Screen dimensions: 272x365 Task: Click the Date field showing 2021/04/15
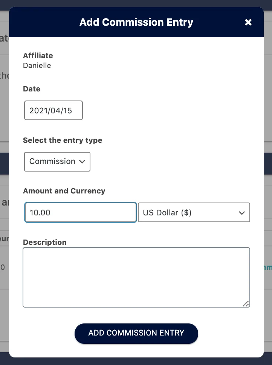pyautogui.click(x=53, y=110)
